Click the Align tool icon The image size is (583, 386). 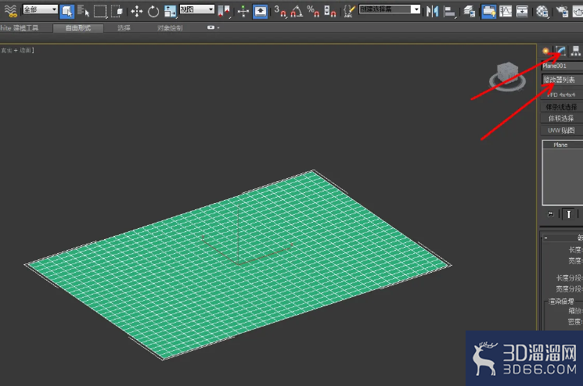click(449, 11)
